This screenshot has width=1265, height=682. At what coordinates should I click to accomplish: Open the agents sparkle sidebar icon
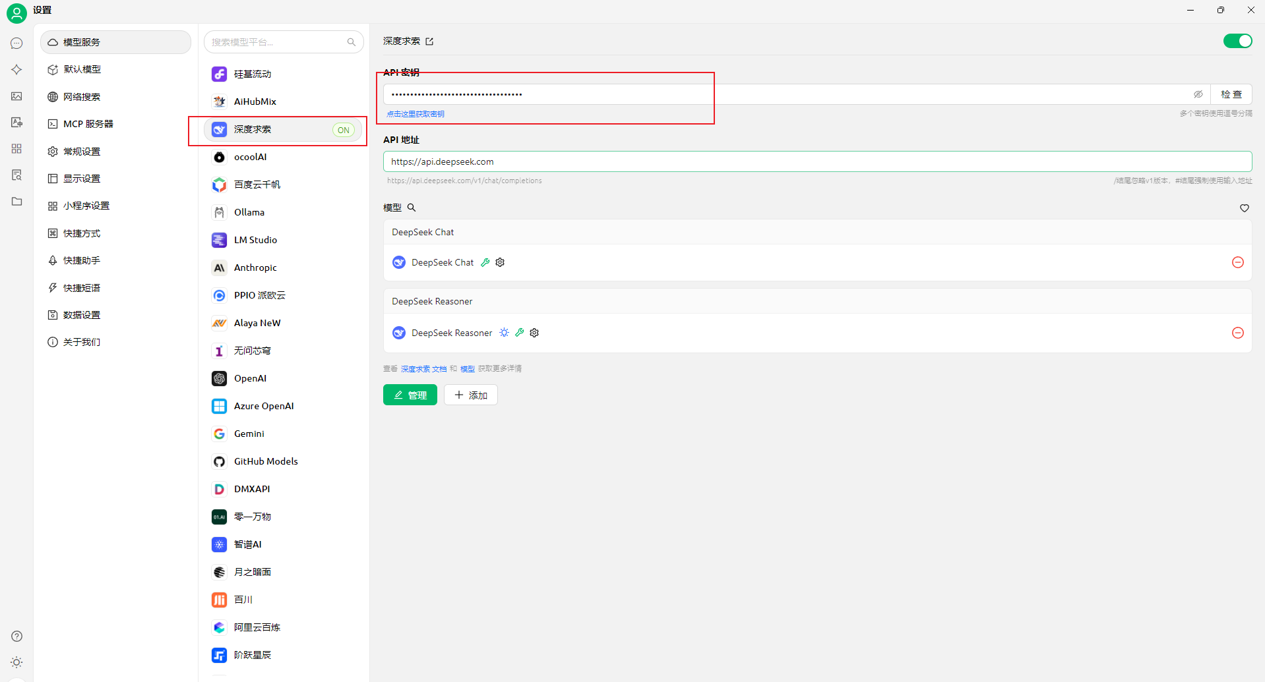[16, 70]
